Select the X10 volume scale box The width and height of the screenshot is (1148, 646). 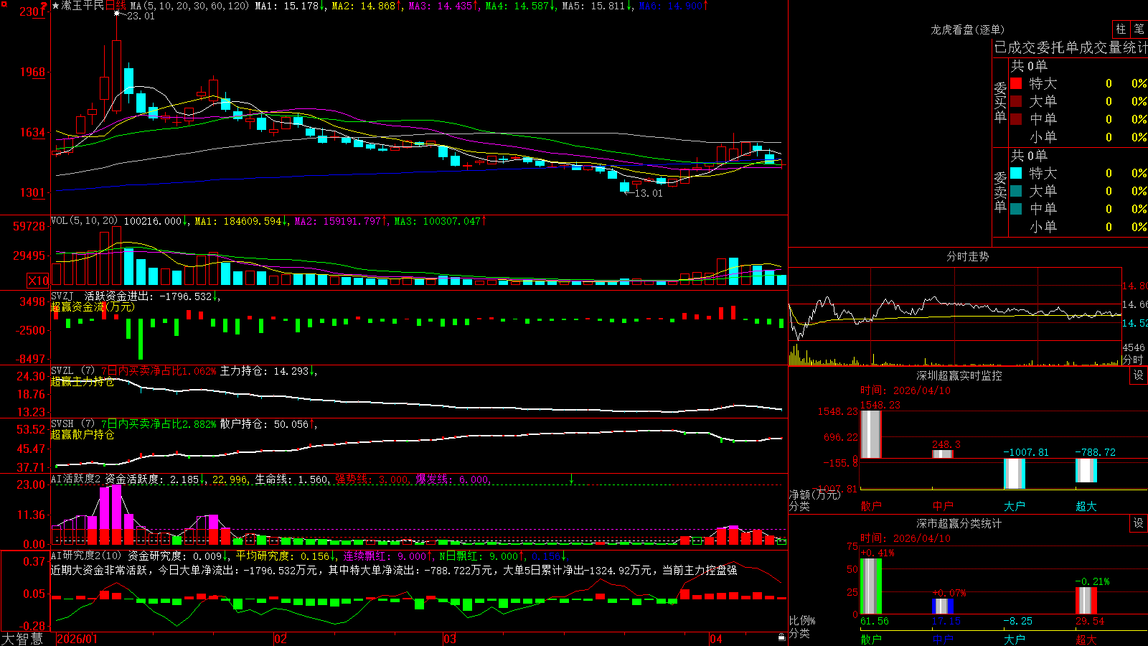coord(38,281)
